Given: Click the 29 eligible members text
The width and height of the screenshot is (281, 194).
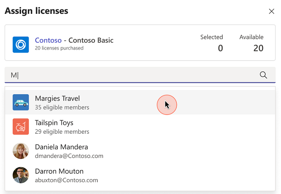Looking at the screenshot, I should (x=62, y=132).
